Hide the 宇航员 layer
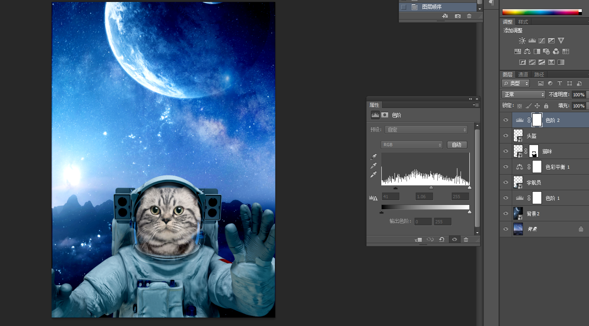The height and width of the screenshot is (326, 589). pyautogui.click(x=506, y=183)
